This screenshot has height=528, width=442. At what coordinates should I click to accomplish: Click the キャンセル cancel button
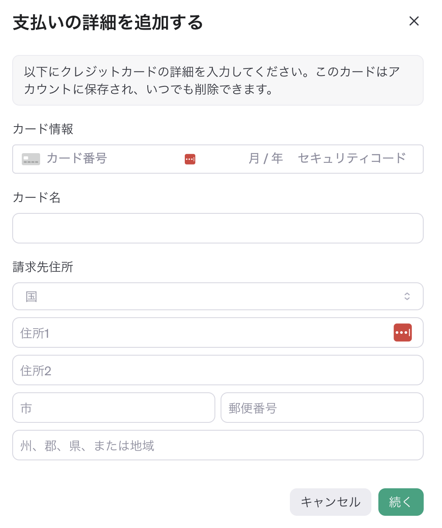pyautogui.click(x=330, y=502)
